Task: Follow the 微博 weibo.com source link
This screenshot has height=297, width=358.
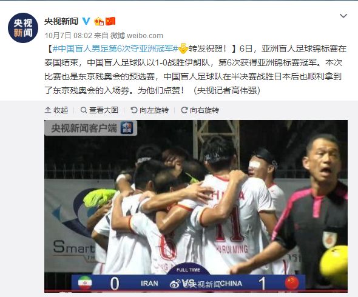Action: tap(137, 36)
